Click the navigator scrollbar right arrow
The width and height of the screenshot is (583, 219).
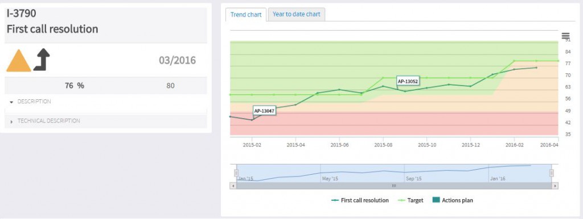(556, 186)
